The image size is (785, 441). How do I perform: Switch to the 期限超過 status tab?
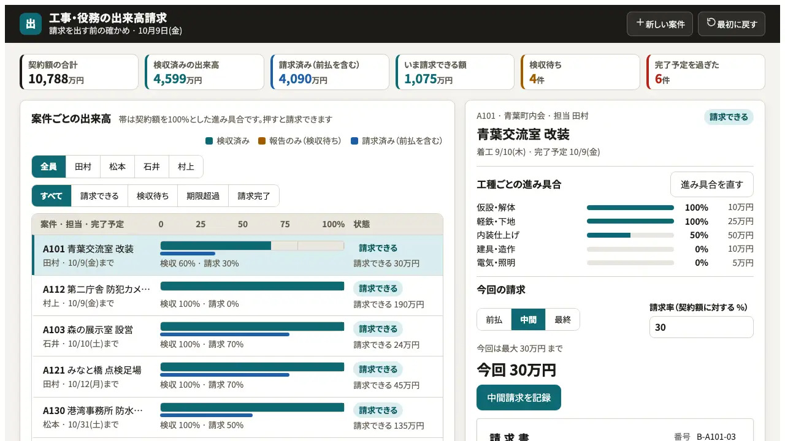[x=203, y=196]
